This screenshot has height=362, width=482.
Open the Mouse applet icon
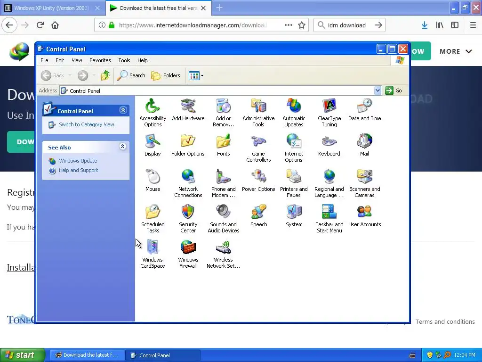click(153, 181)
